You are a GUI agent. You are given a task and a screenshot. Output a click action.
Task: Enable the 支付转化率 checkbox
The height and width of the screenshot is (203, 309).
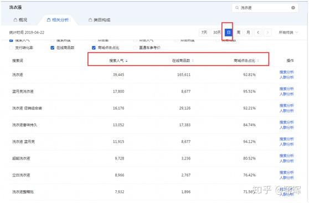11,47
